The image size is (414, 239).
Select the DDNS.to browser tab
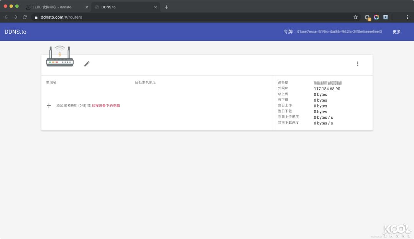123,7
